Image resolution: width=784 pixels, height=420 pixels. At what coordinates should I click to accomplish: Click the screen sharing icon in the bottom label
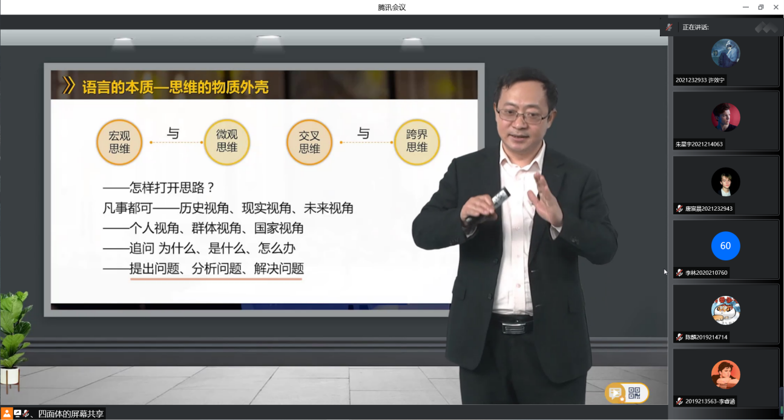(x=18, y=413)
